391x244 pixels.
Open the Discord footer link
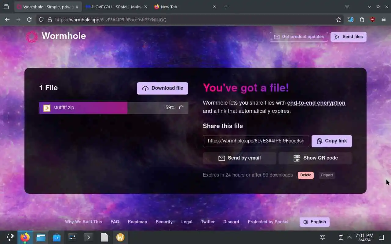pyautogui.click(x=231, y=222)
